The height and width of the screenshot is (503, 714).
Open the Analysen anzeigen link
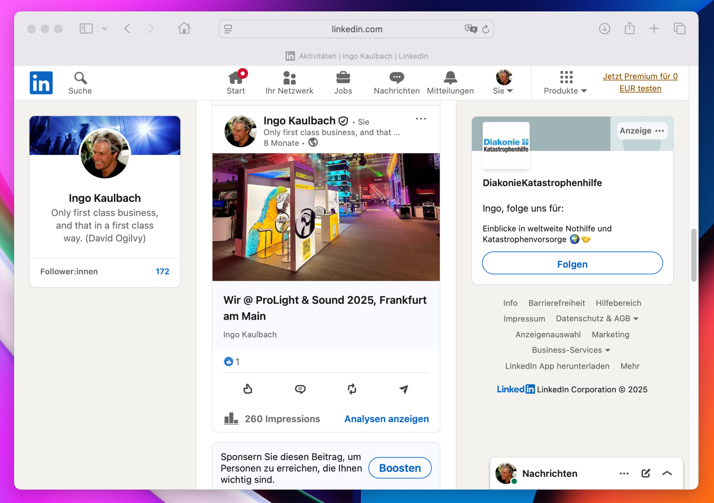pos(386,419)
